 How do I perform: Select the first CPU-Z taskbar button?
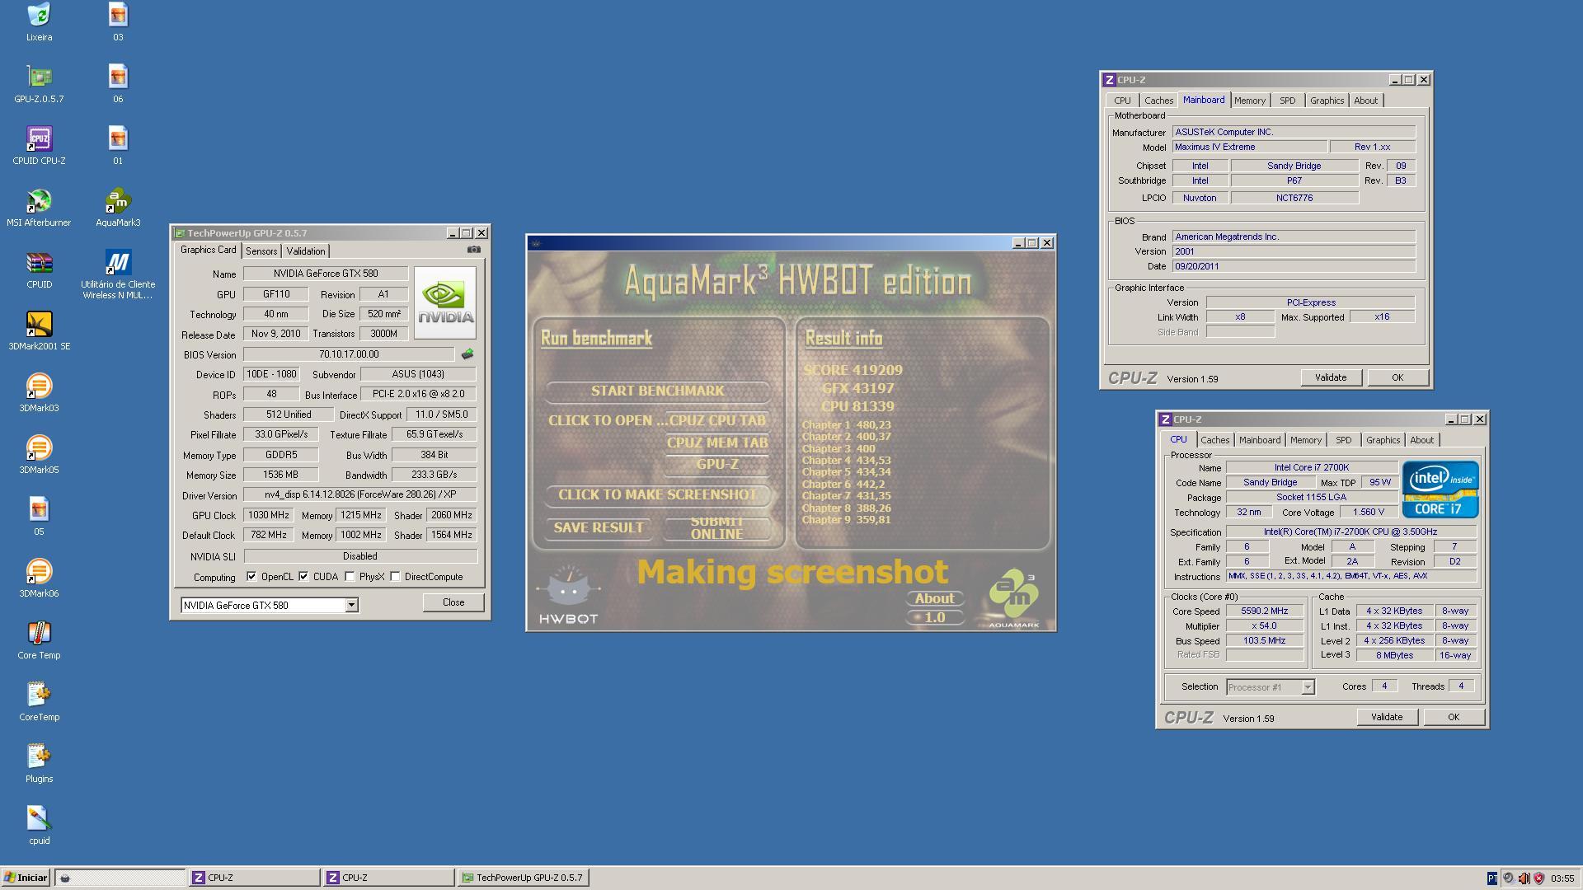(254, 878)
